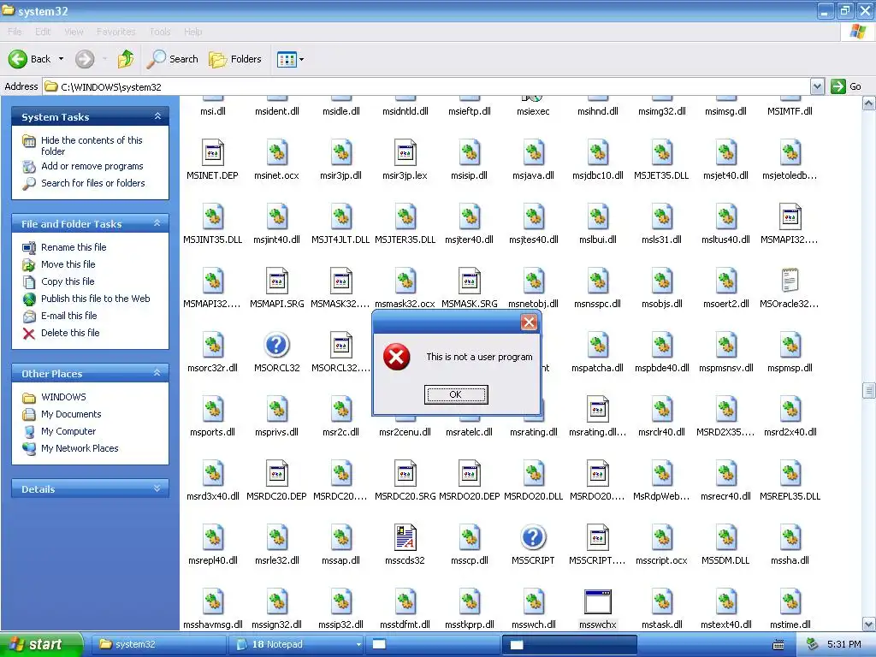The width and height of the screenshot is (876, 657).
Task: Select the MSORCL32 help file icon
Action: pyautogui.click(x=276, y=345)
